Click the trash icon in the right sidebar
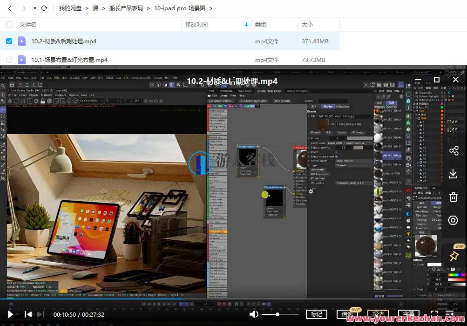This screenshot has width=467, height=326. click(x=453, y=197)
